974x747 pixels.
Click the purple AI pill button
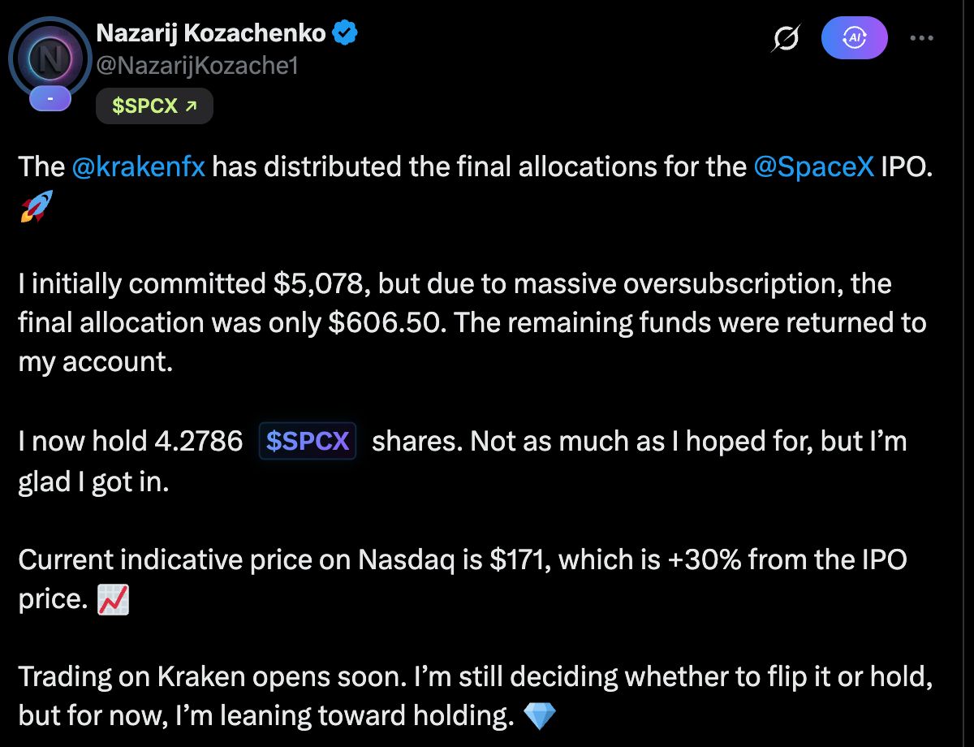click(855, 38)
